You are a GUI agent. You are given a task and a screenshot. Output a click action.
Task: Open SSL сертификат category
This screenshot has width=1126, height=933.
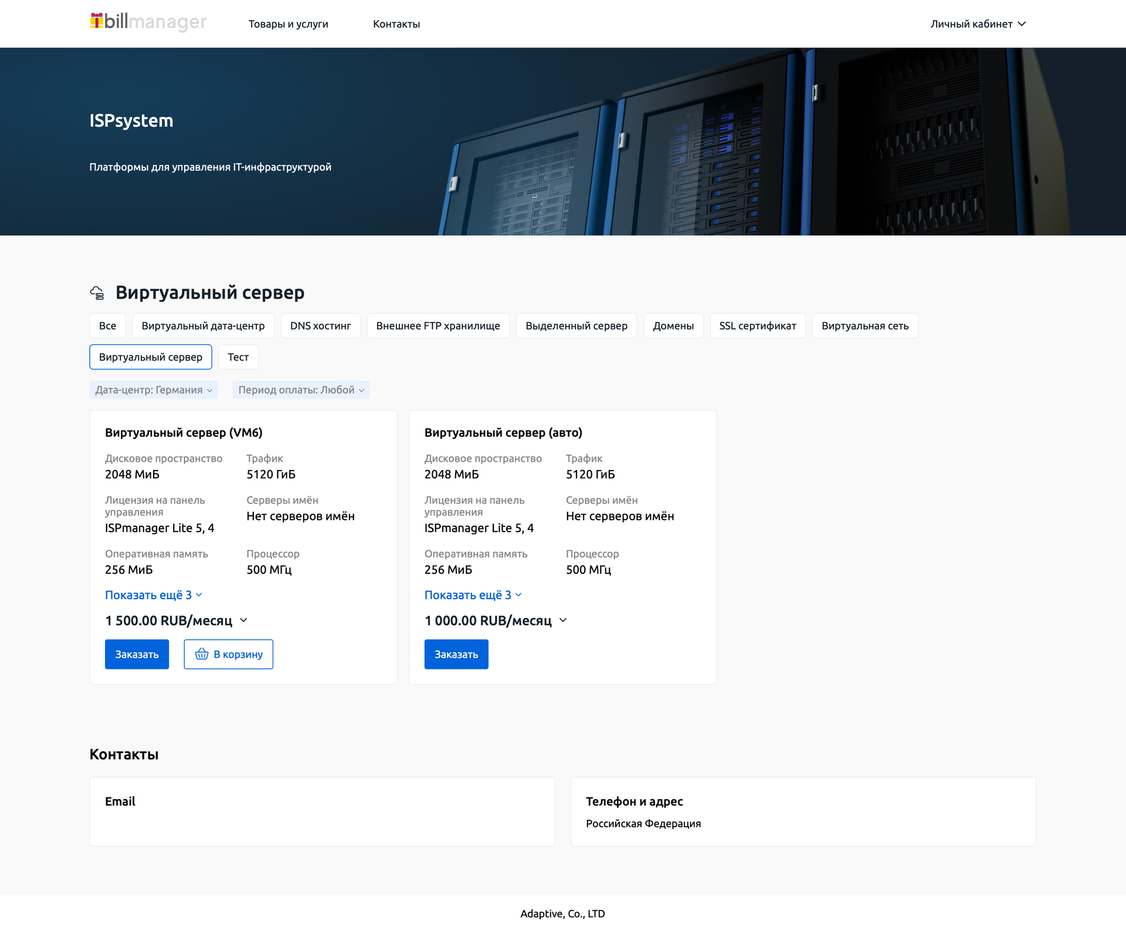(x=758, y=326)
